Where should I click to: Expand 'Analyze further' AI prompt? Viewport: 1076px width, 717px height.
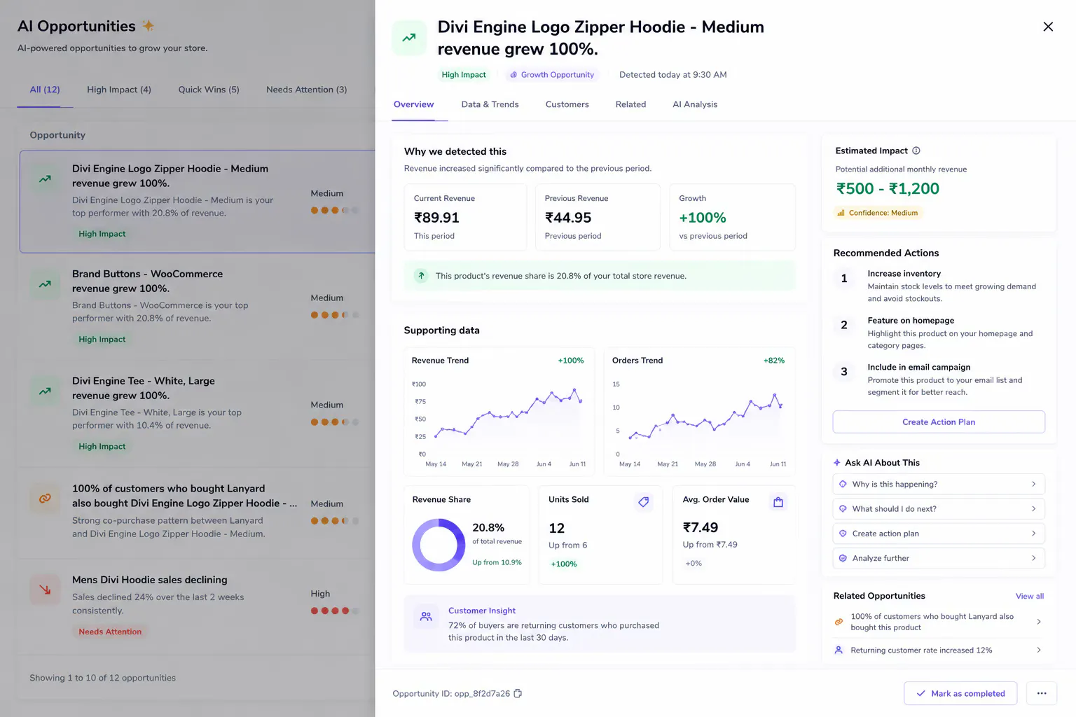click(939, 558)
